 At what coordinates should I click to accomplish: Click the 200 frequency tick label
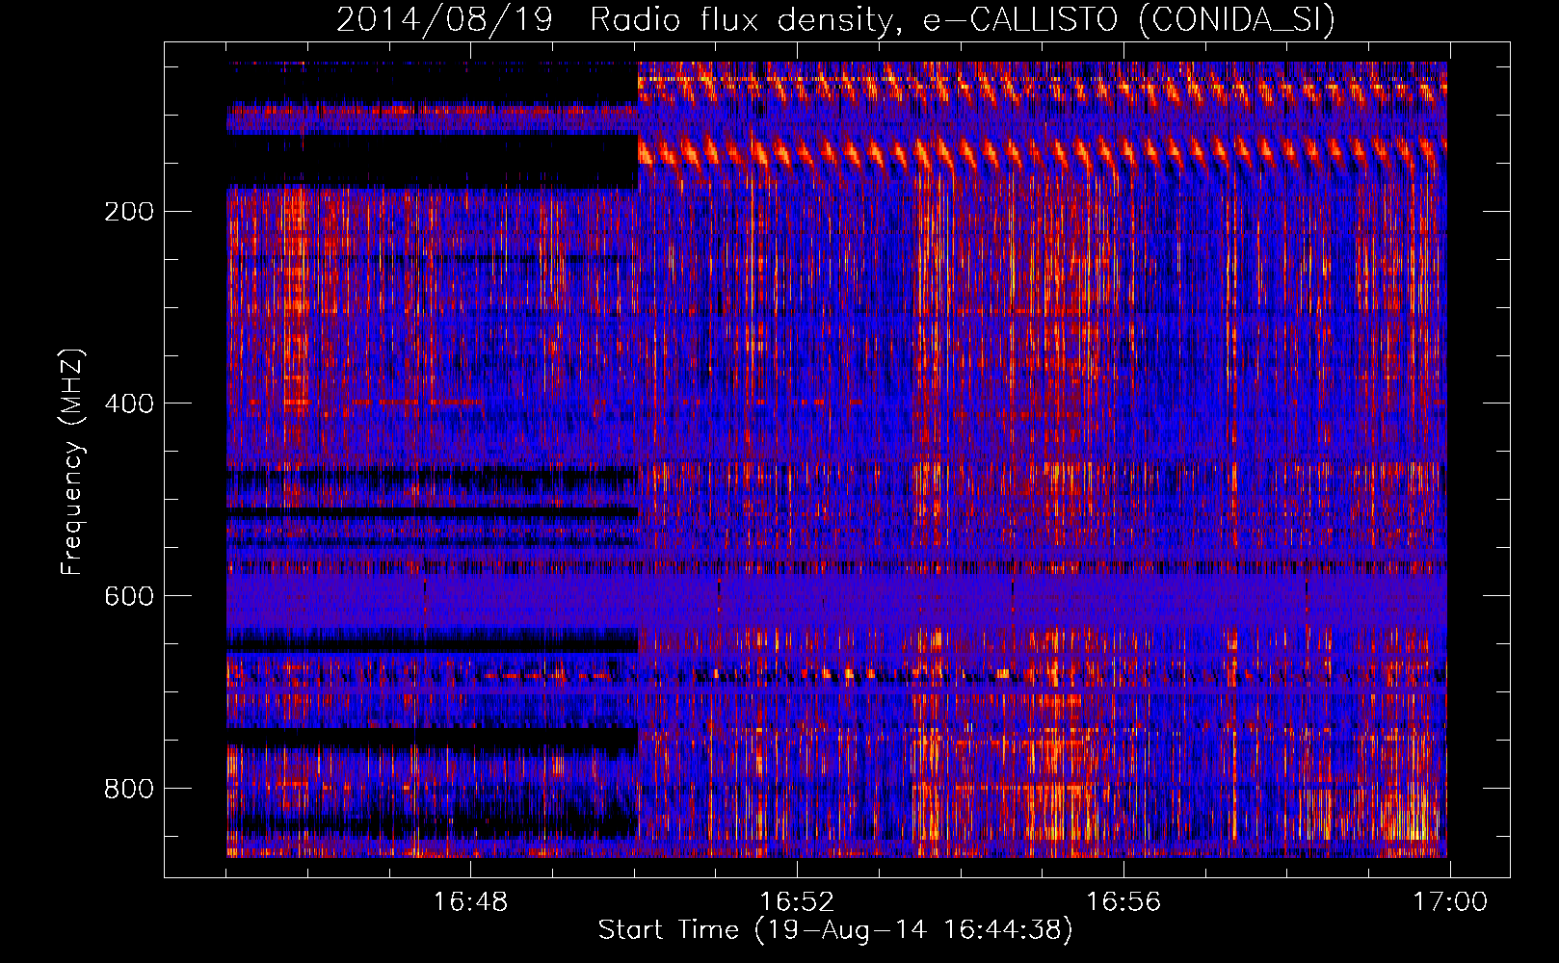(128, 211)
